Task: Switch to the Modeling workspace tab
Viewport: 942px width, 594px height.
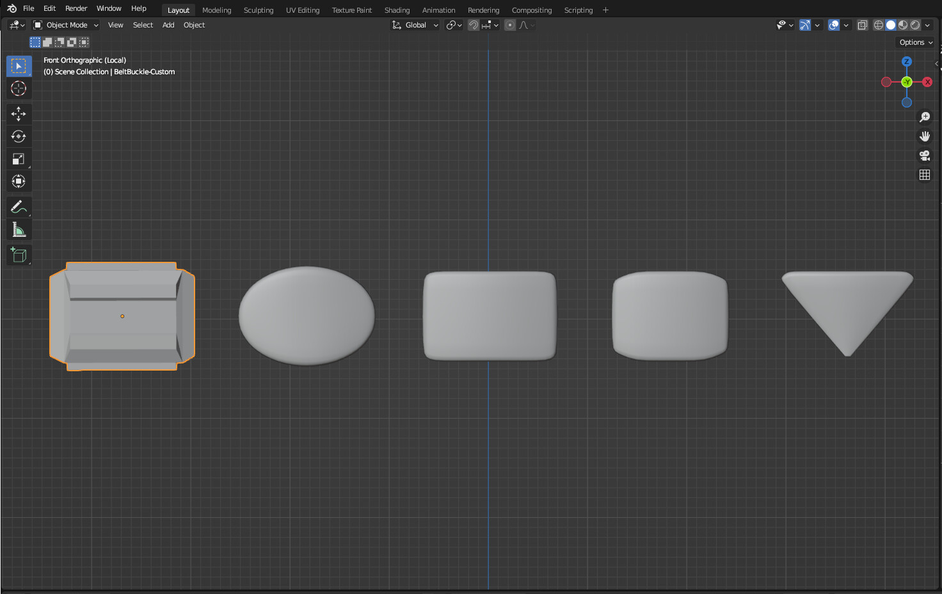Action: point(216,10)
